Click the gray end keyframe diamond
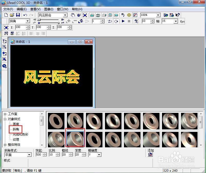206x173 pixels. (x=59, y=23)
